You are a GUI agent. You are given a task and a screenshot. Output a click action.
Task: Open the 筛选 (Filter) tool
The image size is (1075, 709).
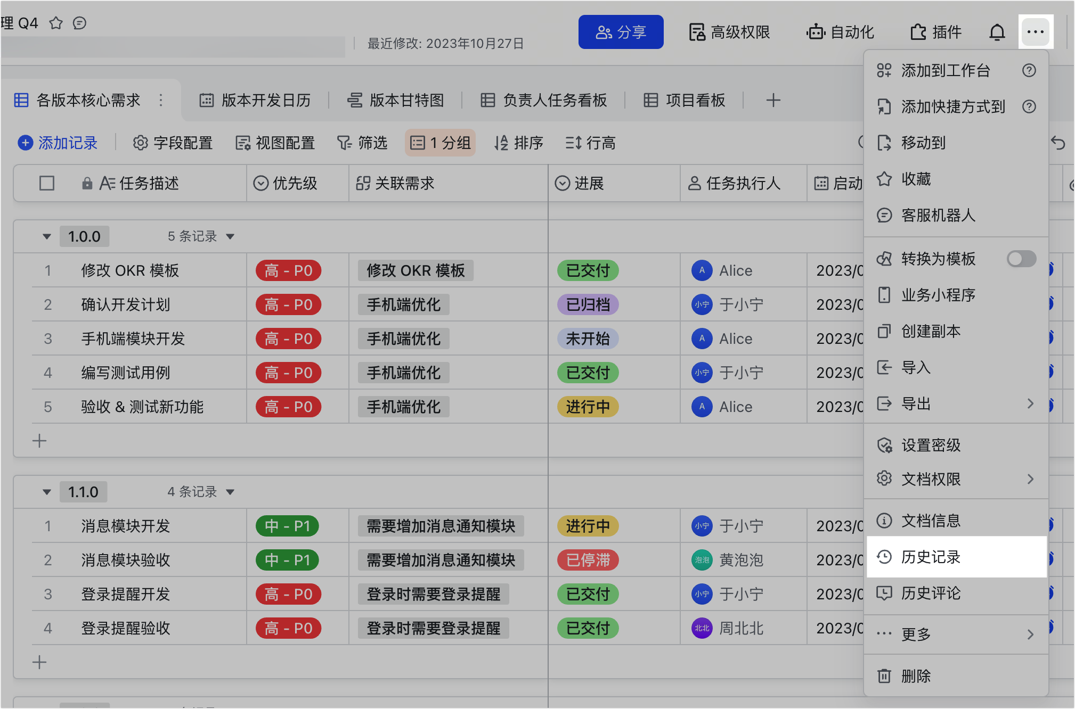363,143
